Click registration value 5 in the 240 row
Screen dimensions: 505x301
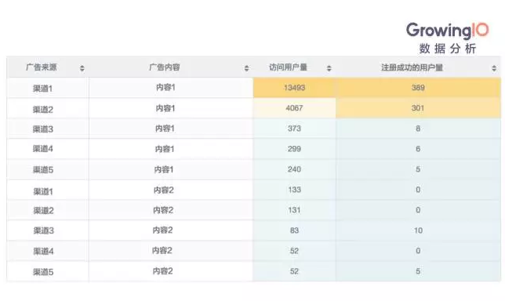pyautogui.click(x=418, y=169)
